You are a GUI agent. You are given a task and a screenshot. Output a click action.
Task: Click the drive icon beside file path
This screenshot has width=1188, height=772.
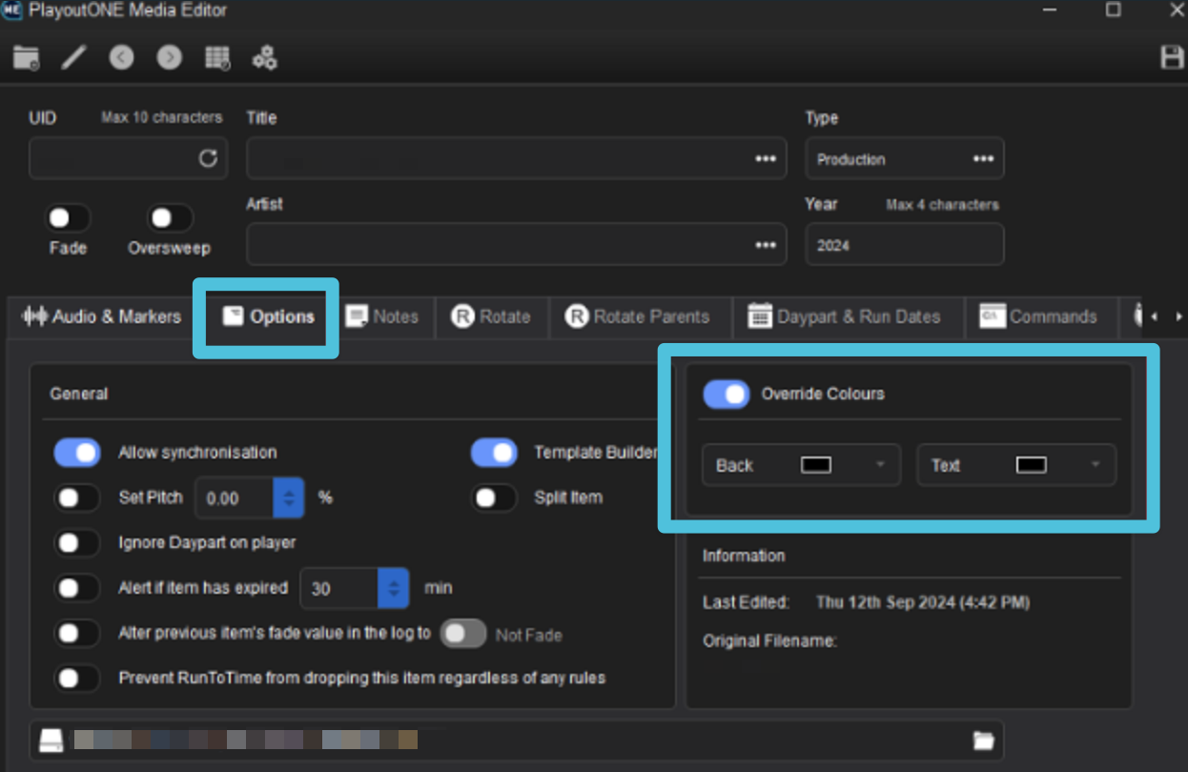click(x=51, y=741)
